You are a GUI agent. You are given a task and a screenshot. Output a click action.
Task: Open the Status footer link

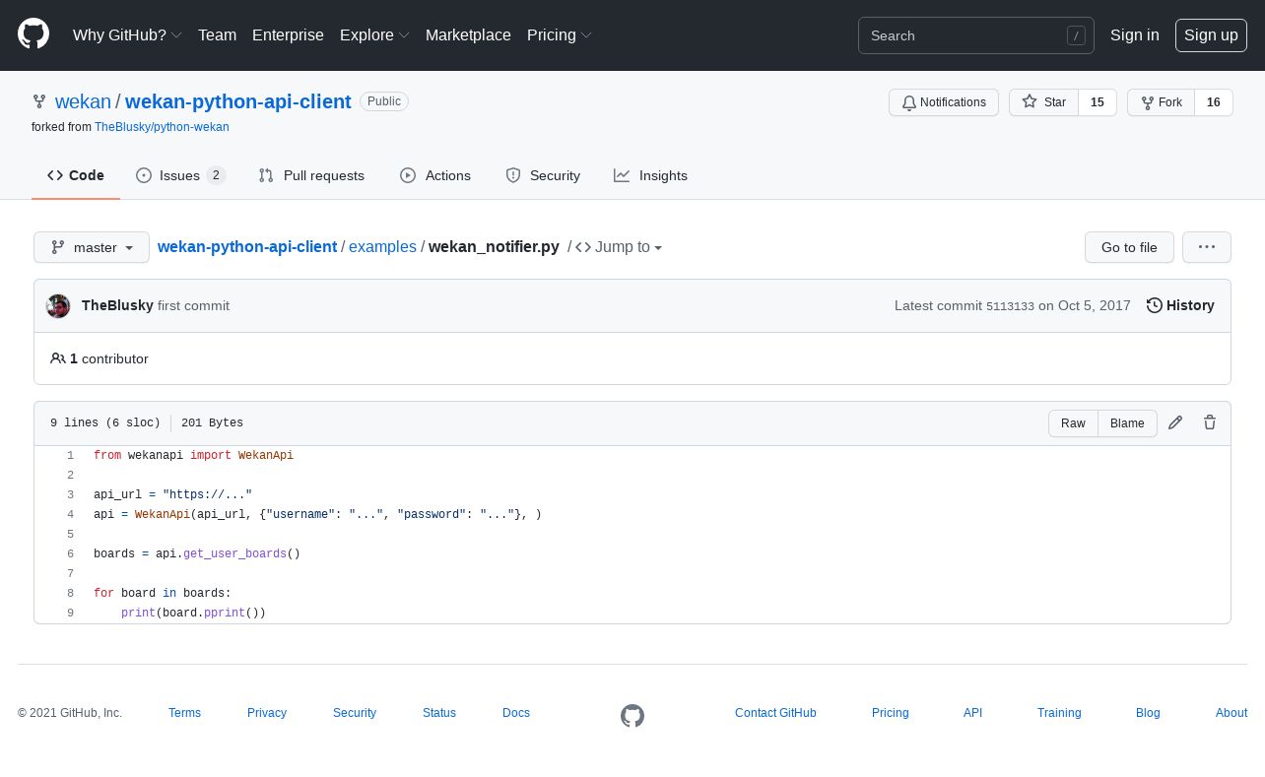(439, 713)
